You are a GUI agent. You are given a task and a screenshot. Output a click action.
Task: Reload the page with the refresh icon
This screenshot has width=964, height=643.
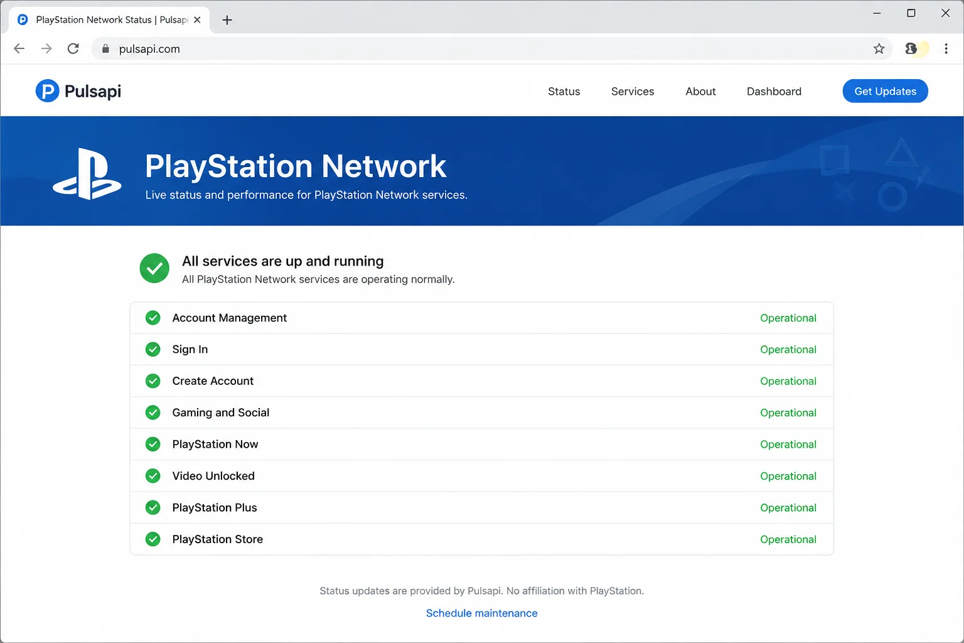click(x=73, y=48)
